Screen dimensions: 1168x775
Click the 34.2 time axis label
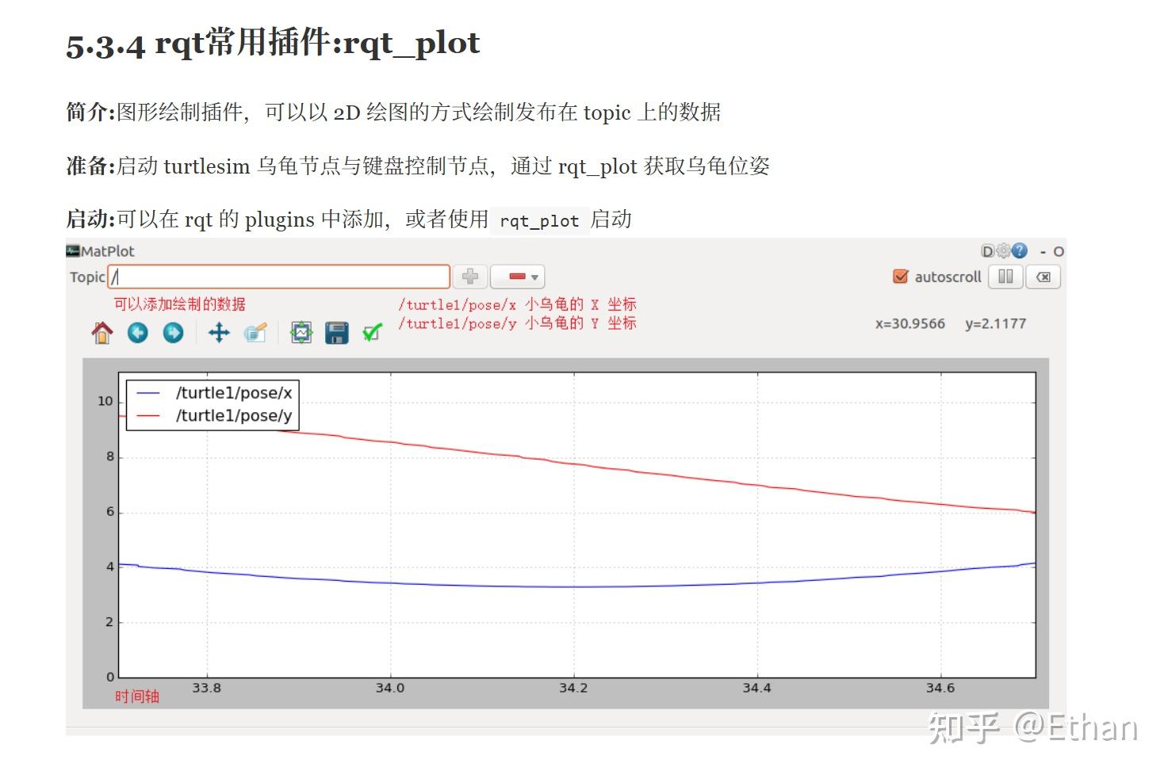[x=573, y=688]
